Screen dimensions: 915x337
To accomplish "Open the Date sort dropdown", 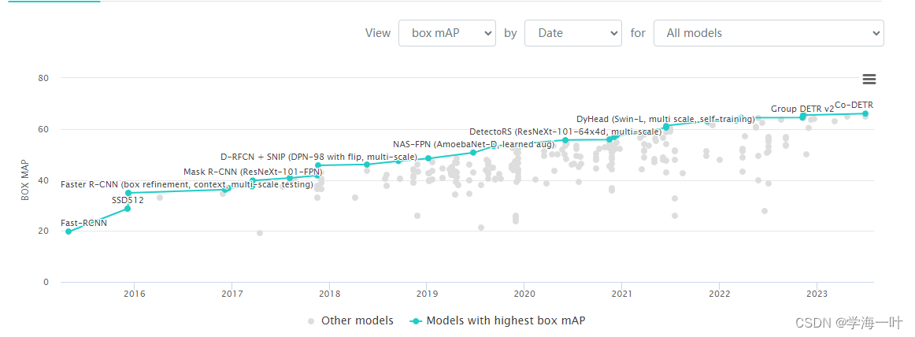I will pos(573,33).
